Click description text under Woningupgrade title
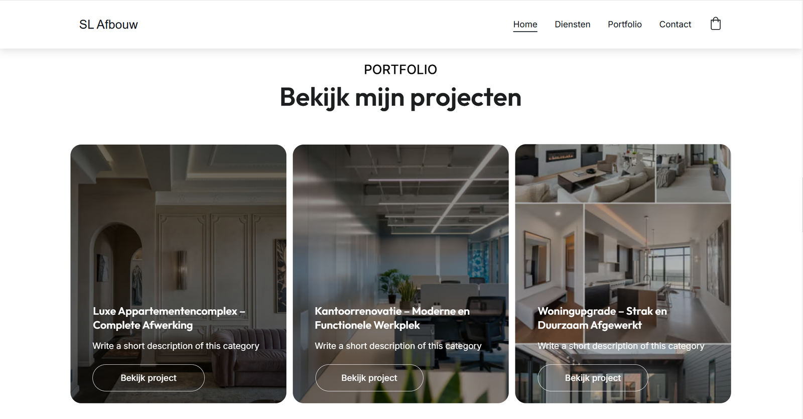 (621, 346)
